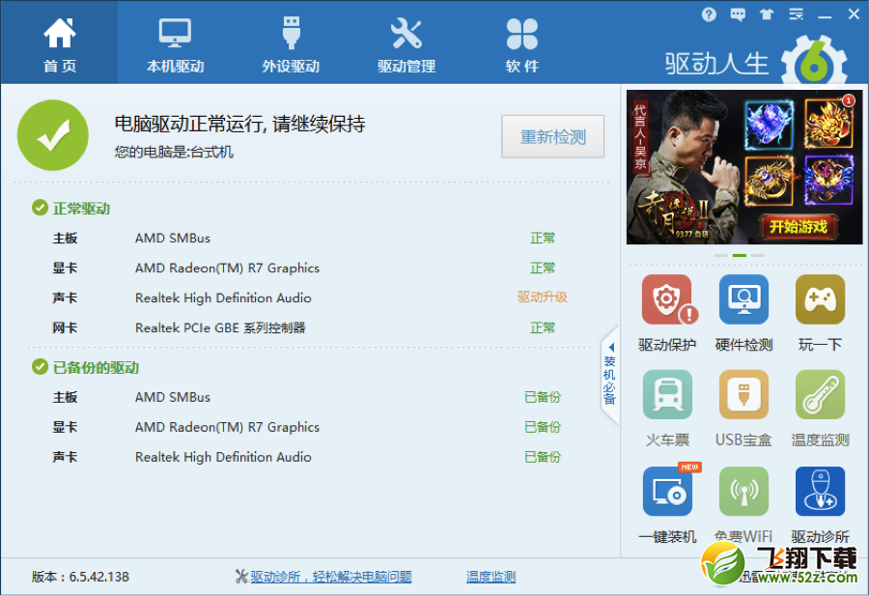Screen dimensions: 869x596
Task: Click the 驱动诊所，轻松解决电脑问题 link
Action: tap(331, 577)
